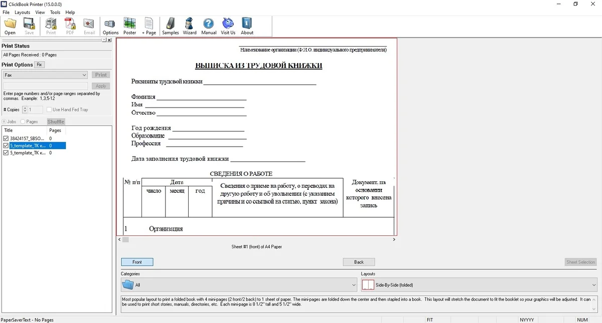This screenshot has height=323, width=602.
Task: Click the Print button beside Fax
Action: [101, 75]
